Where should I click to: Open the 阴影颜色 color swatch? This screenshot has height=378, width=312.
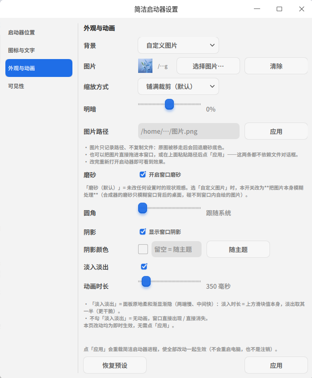[x=143, y=249]
